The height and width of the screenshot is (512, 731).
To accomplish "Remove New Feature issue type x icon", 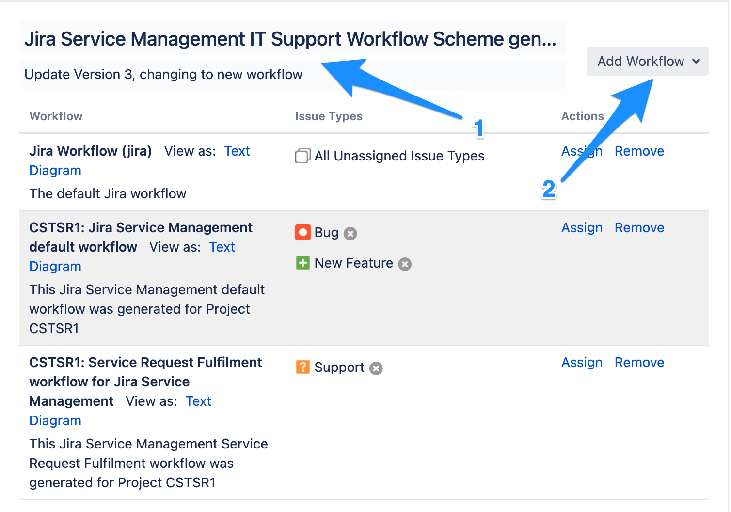I will click(x=405, y=264).
